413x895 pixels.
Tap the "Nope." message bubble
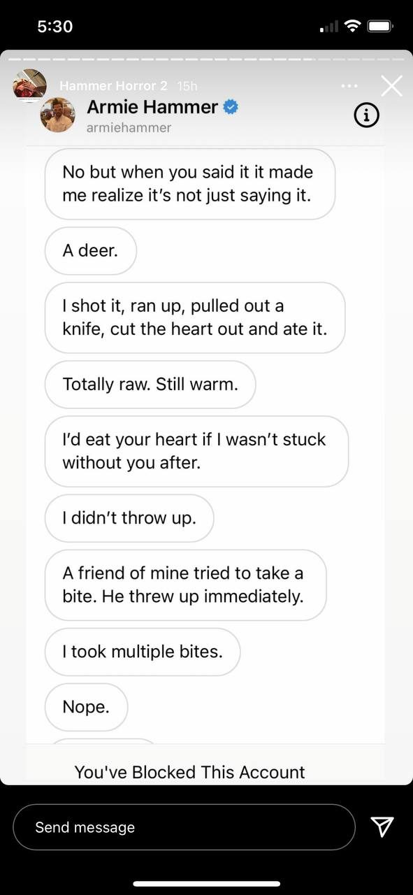[87, 707]
